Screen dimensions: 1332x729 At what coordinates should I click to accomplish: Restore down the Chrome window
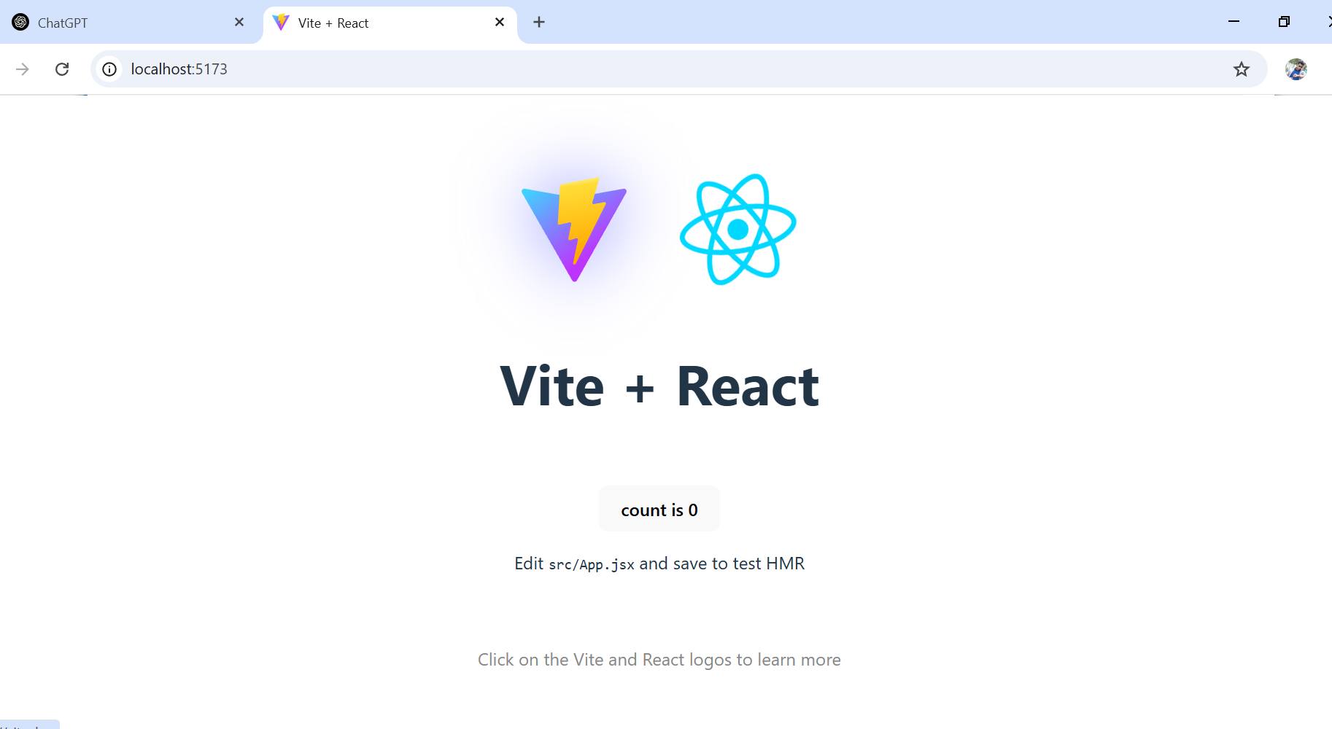tap(1284, 22)
